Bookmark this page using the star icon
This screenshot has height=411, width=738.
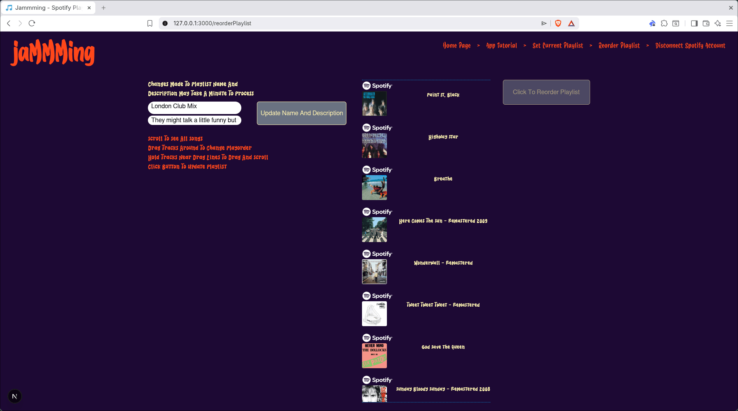pyautogui.click(x=150, y=23)
